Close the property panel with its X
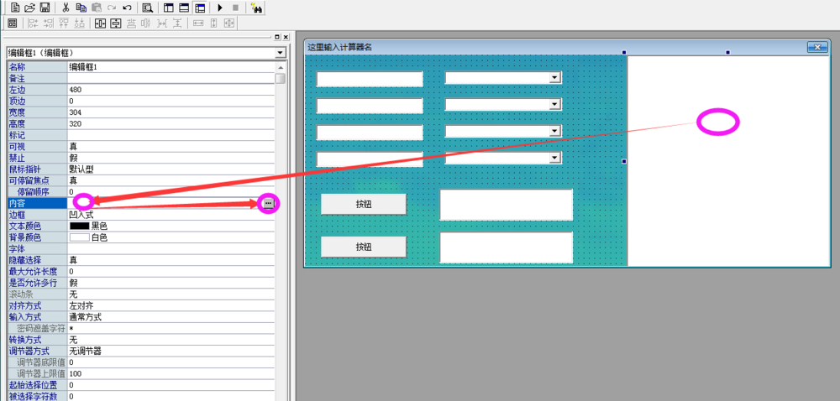 coord(286,37)
